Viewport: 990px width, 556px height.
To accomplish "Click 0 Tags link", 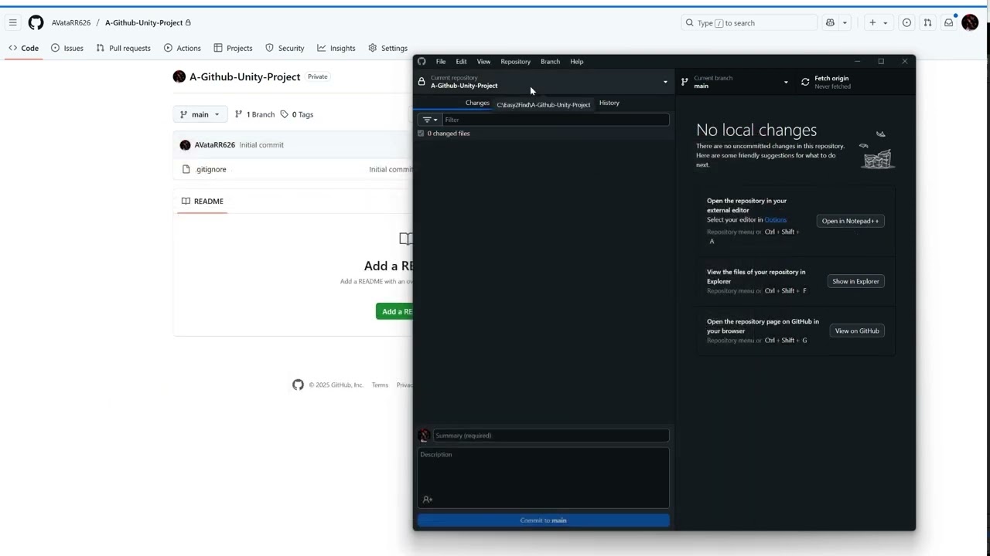I will [x=297, y=114].
